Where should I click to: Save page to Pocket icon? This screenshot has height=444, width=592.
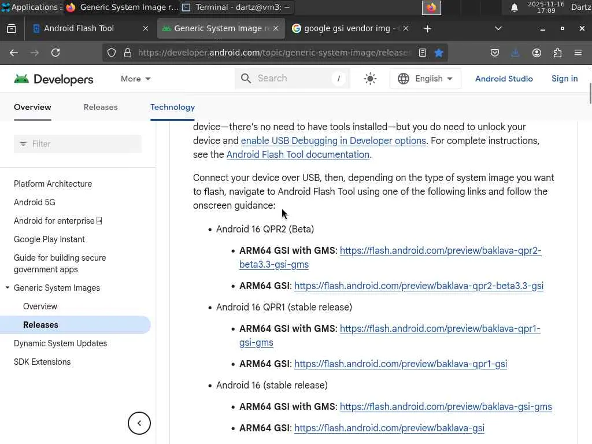point(495,53)
